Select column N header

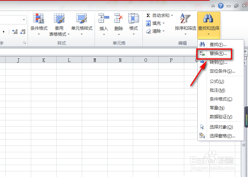[x=120, y=60]
